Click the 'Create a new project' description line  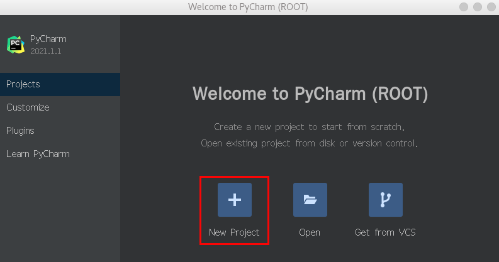pos(309,127)
